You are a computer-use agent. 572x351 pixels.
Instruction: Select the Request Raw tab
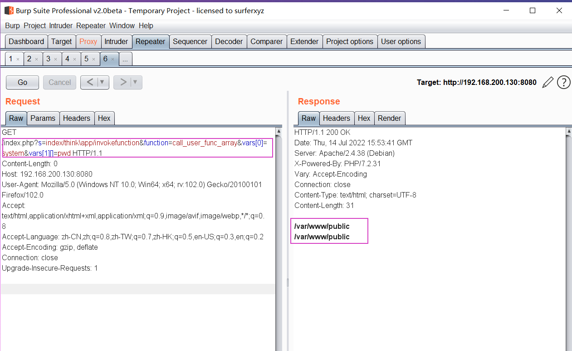click(16, 118)
